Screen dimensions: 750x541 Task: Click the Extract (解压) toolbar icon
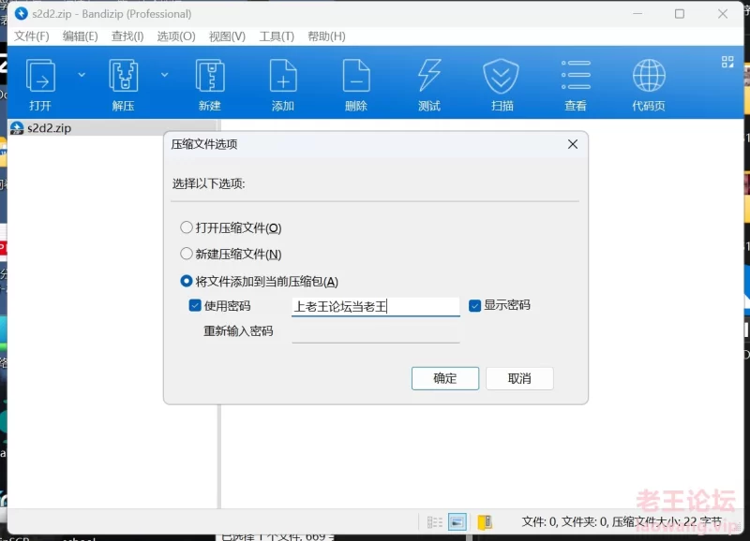[124, 76]
